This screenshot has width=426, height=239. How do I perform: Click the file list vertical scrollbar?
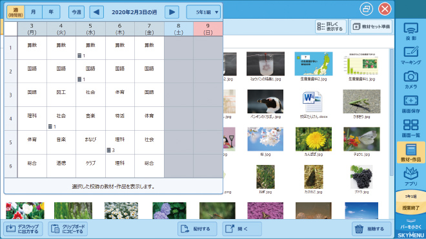point(392,111)
